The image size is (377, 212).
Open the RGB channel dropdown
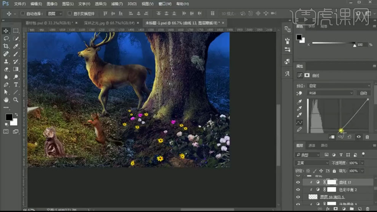pyautogui.click(x=331, y=93)
